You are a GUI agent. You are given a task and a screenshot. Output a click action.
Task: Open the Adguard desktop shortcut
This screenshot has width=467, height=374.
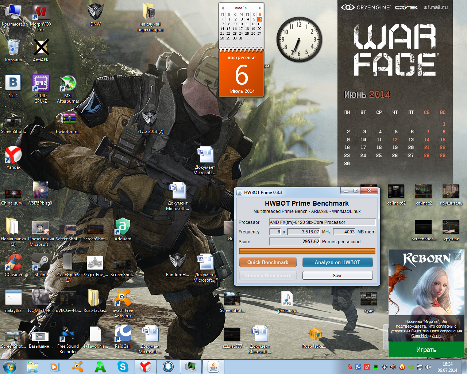click(x=123, y=229)
